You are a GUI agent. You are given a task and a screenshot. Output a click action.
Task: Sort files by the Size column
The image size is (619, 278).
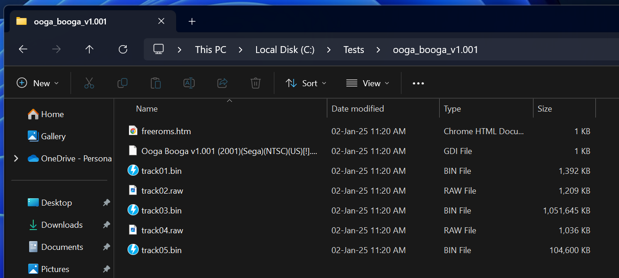tap(545, 109)
